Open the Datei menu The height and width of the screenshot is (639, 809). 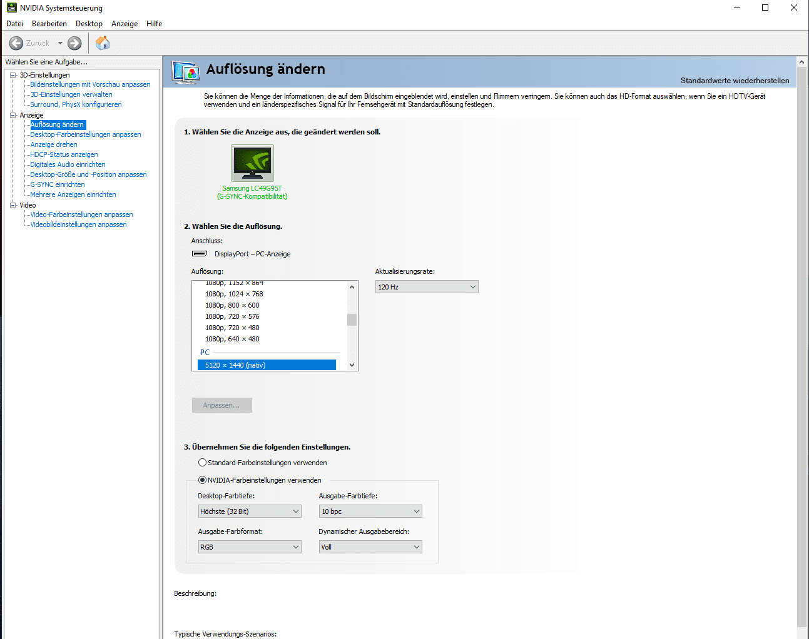[14, 24]
